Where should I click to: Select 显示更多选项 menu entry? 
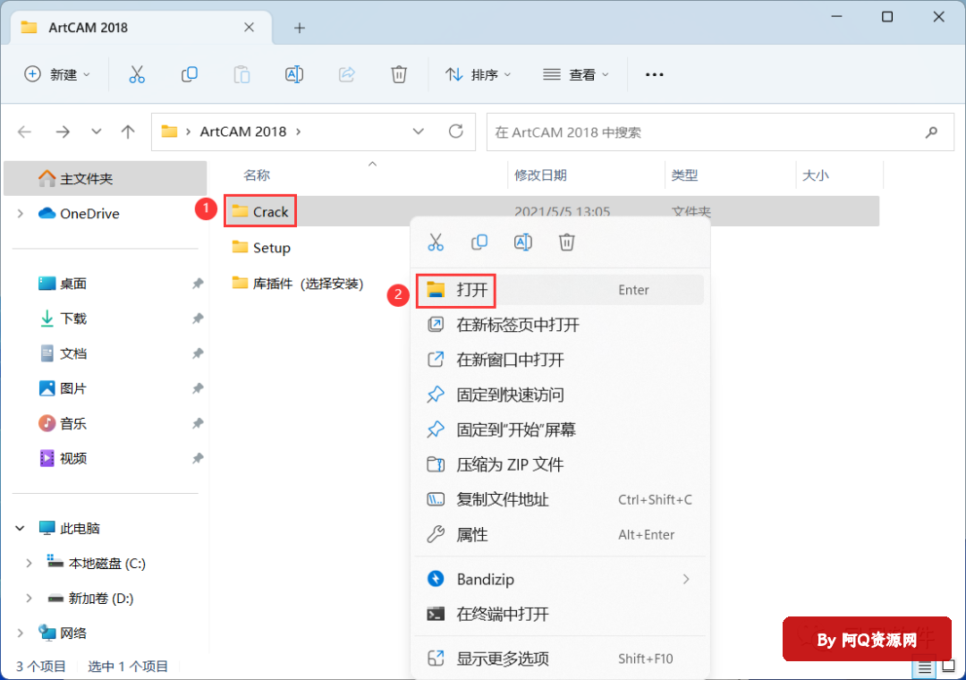tap(560, 659)
